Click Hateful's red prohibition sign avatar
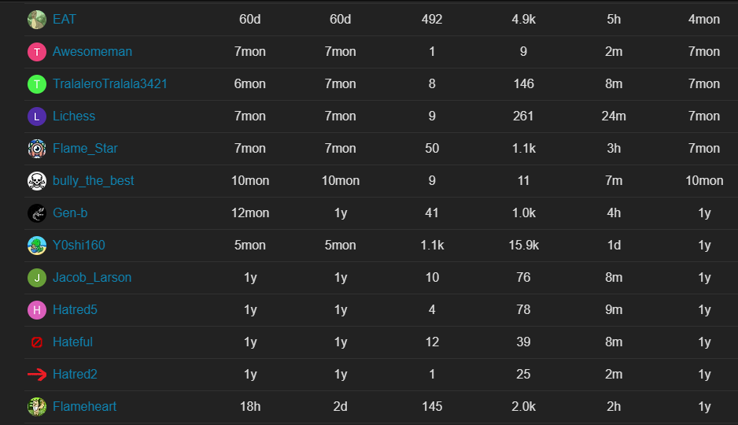The image size is (738, 425). (x=36, y=342)
